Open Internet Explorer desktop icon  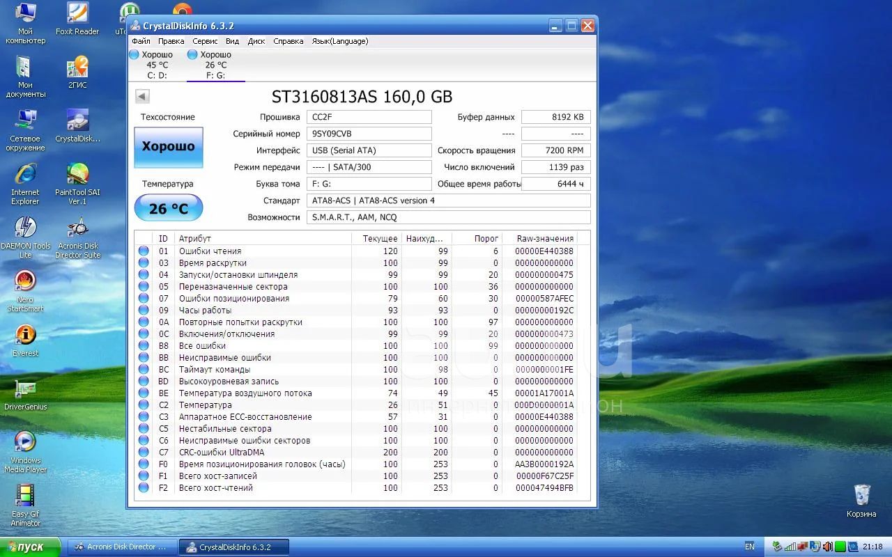(x=25, y=185)
